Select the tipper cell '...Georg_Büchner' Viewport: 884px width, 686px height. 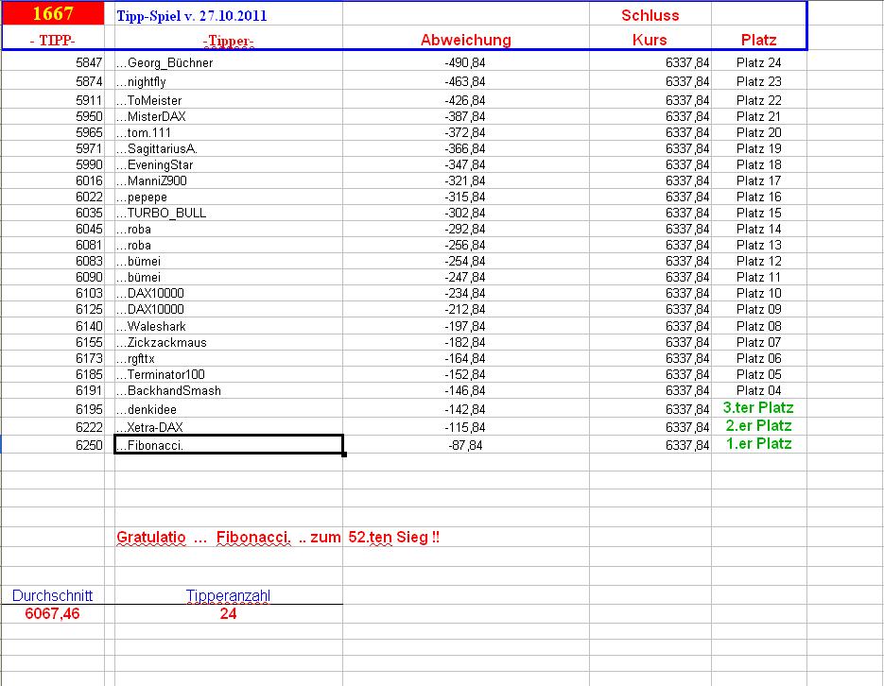point(229,62)
